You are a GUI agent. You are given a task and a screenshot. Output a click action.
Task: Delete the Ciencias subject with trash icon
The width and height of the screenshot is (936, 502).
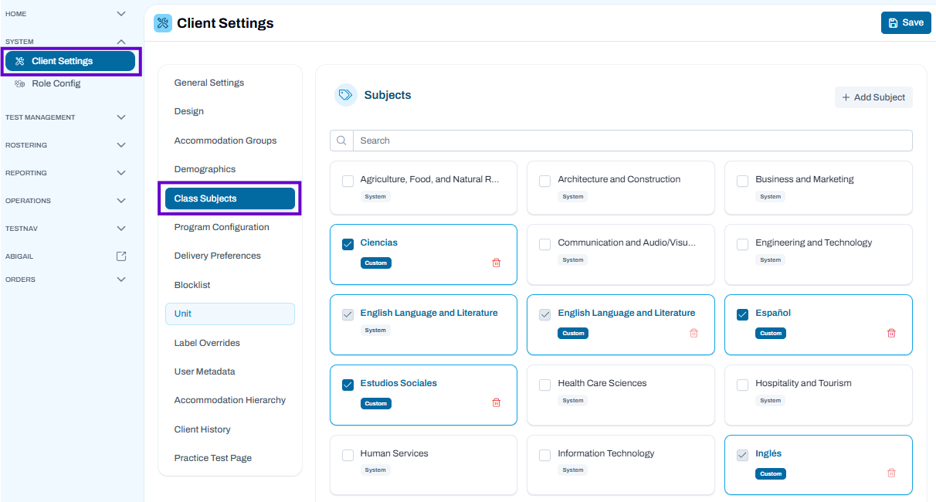(496, 263)
